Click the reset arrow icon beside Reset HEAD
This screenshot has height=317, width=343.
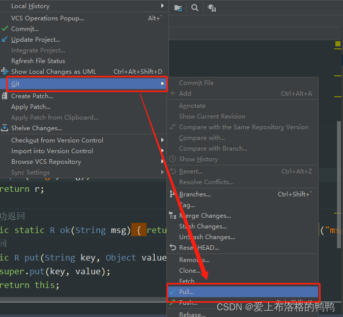(173, 247)
